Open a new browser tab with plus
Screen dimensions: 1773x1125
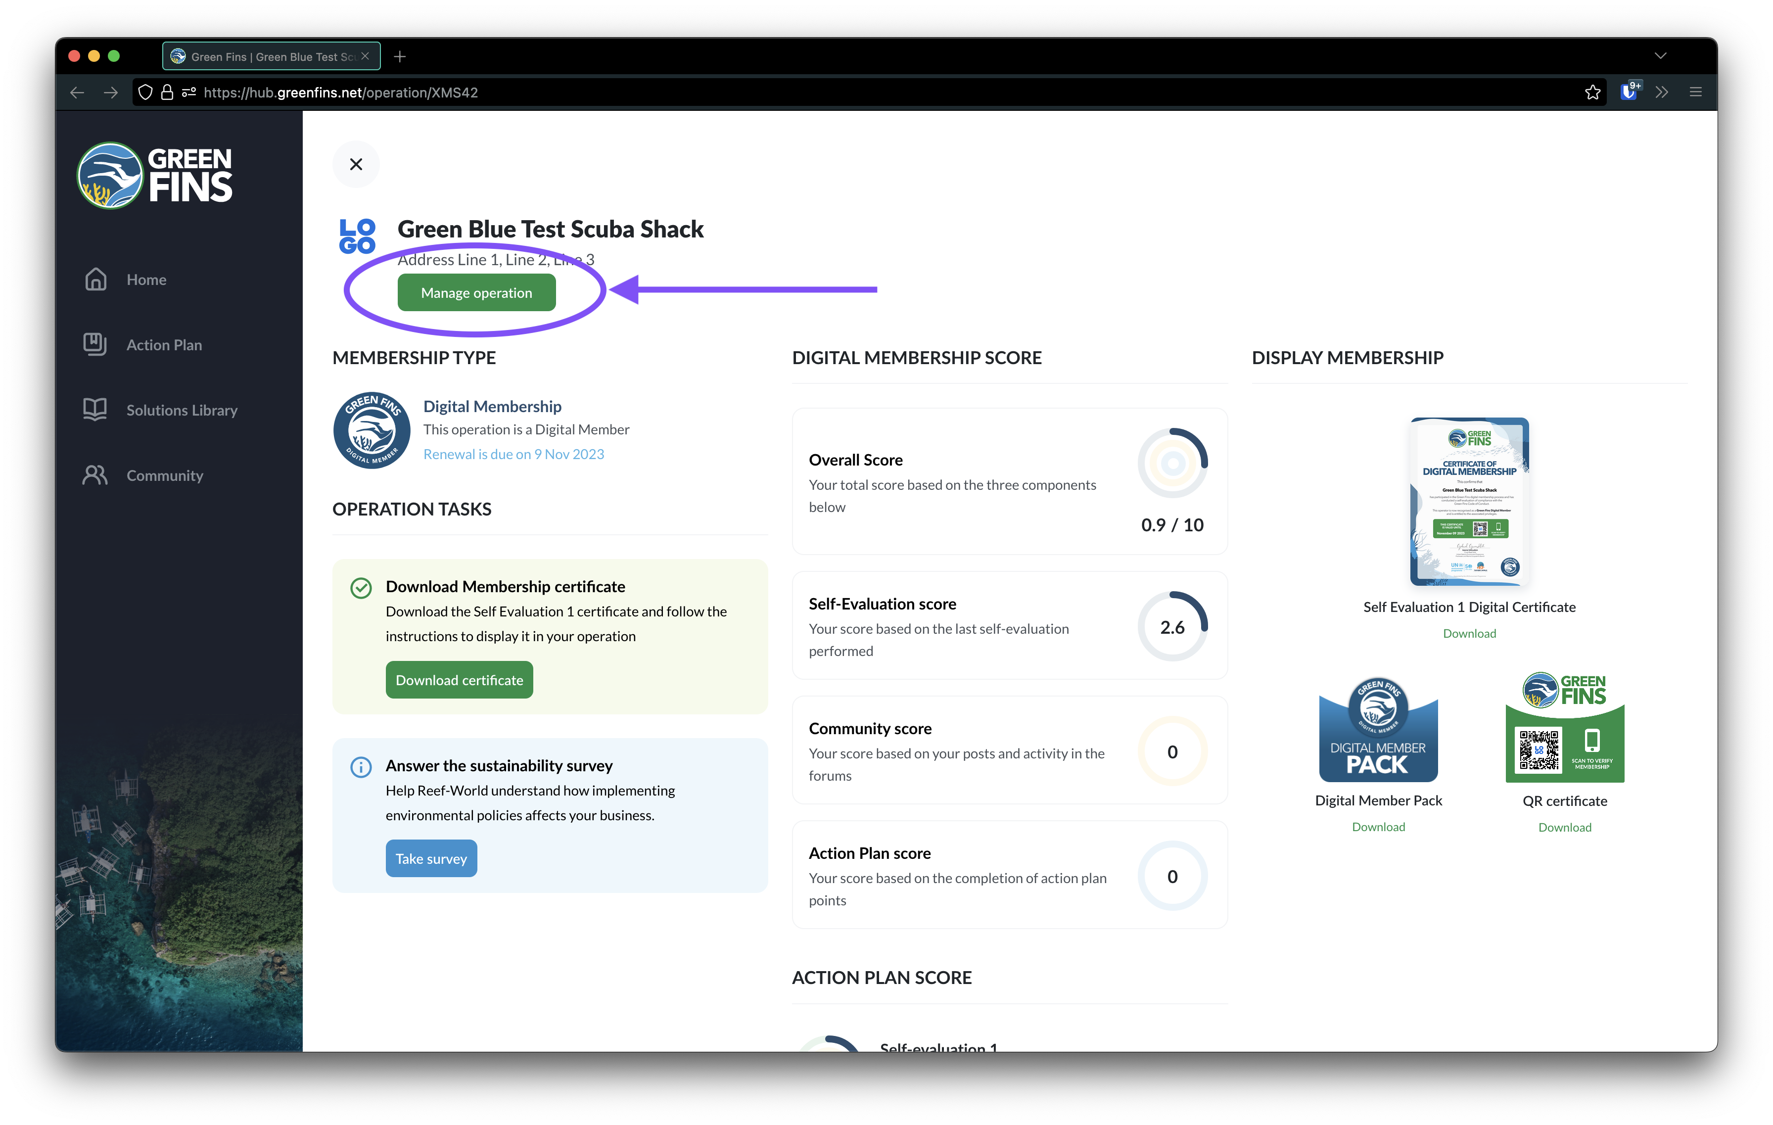pyautogui.click(x=400, y=57)
